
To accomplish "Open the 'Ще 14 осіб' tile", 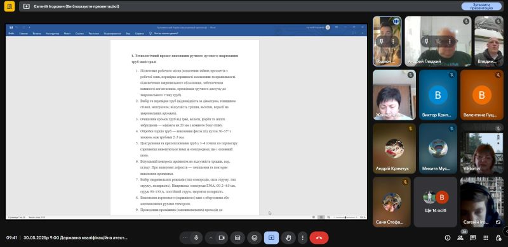I will (436, 202).
